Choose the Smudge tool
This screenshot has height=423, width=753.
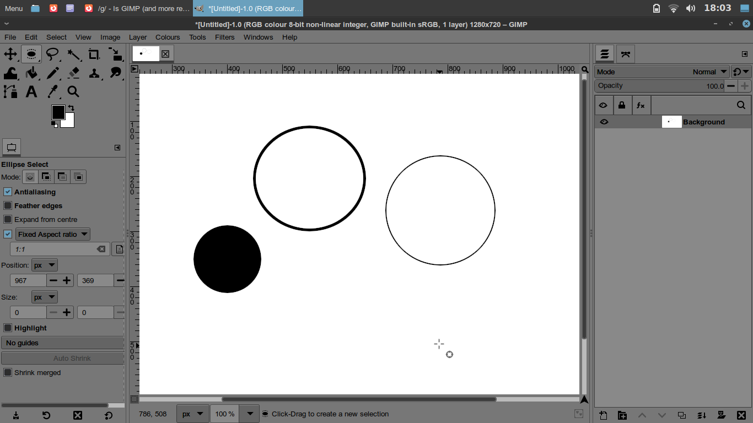click(x=115, y=73)
